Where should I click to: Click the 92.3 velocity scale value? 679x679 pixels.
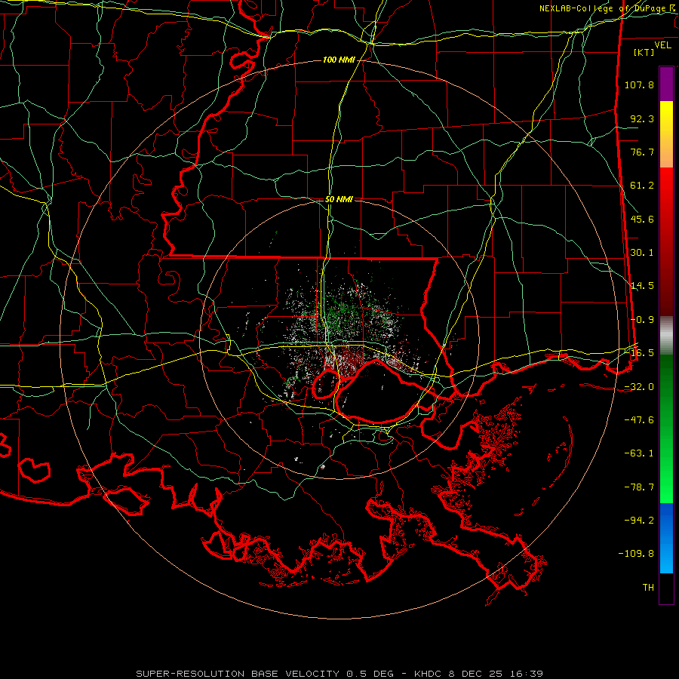642,118
